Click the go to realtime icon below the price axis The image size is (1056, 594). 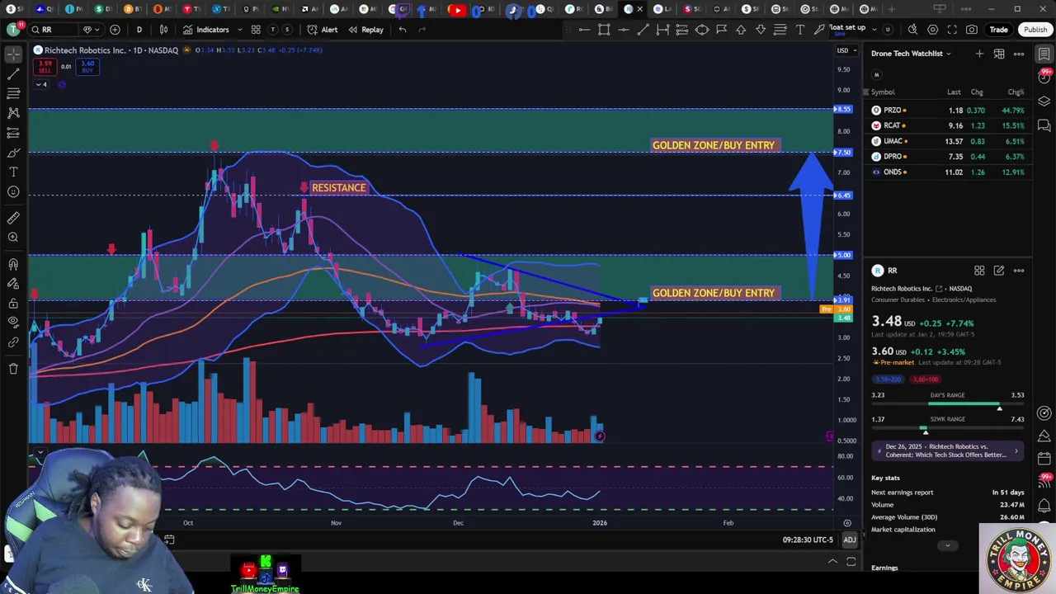[x=847, y=523]
